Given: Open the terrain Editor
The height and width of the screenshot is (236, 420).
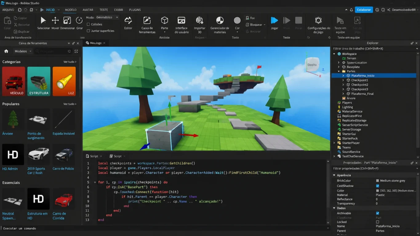Looking at the screenshot, I should [x=128, y=23].
